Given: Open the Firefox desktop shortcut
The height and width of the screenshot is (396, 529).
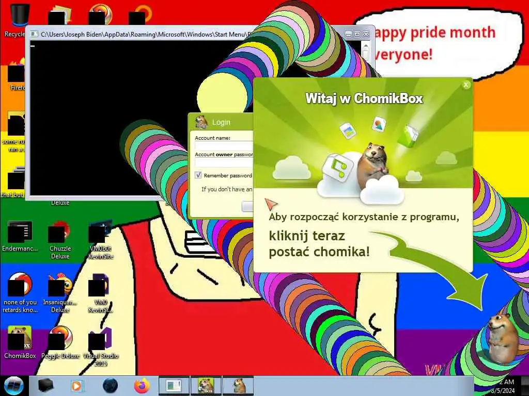Looking at the screenshot, I should tap(16, 75).
